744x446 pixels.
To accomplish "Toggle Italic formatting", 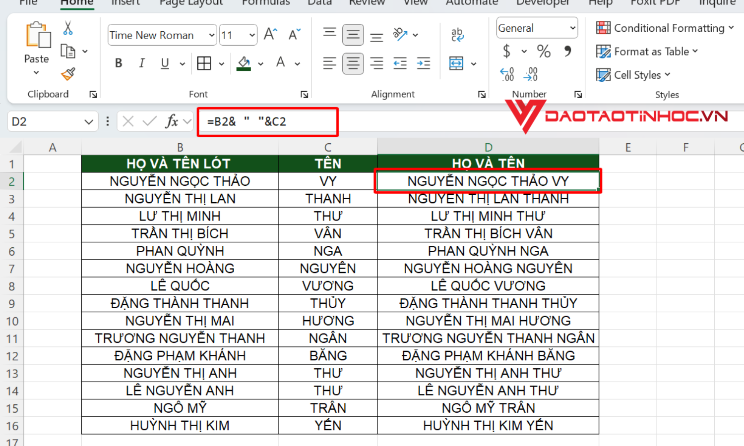I will point(141,63).
